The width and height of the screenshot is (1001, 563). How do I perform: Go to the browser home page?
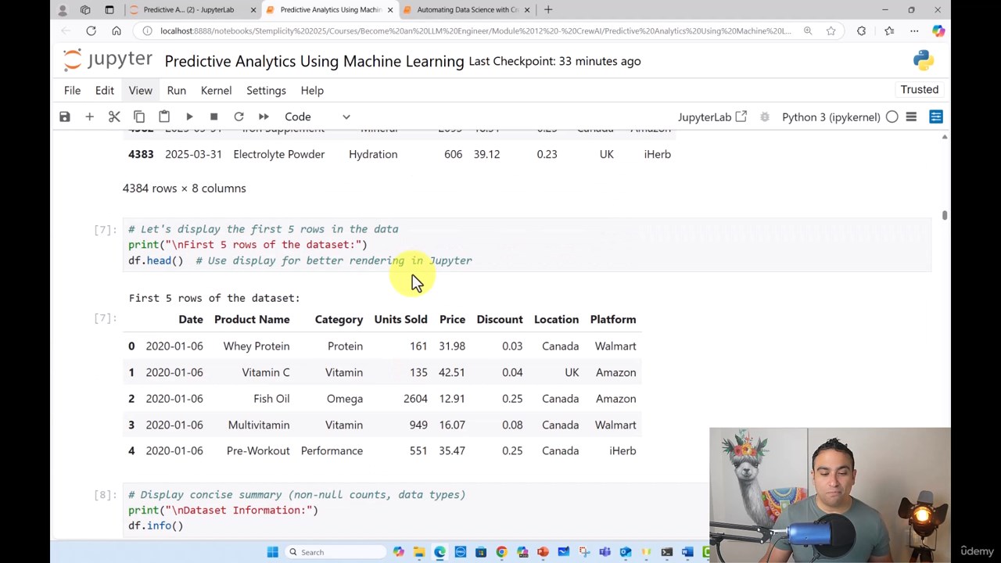tap(117, 30)
